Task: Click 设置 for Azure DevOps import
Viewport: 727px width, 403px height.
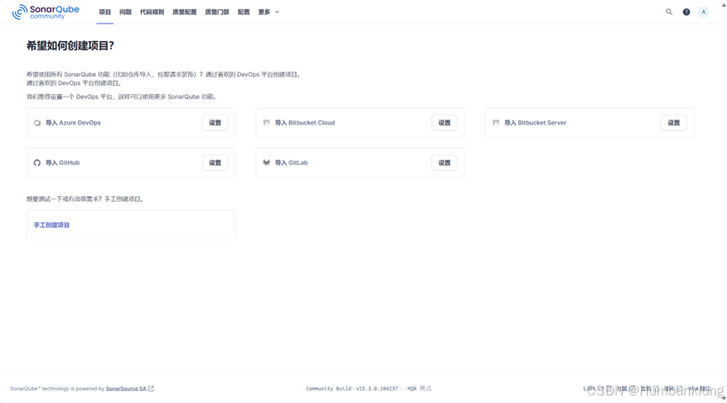Action: tap(215, 123)
